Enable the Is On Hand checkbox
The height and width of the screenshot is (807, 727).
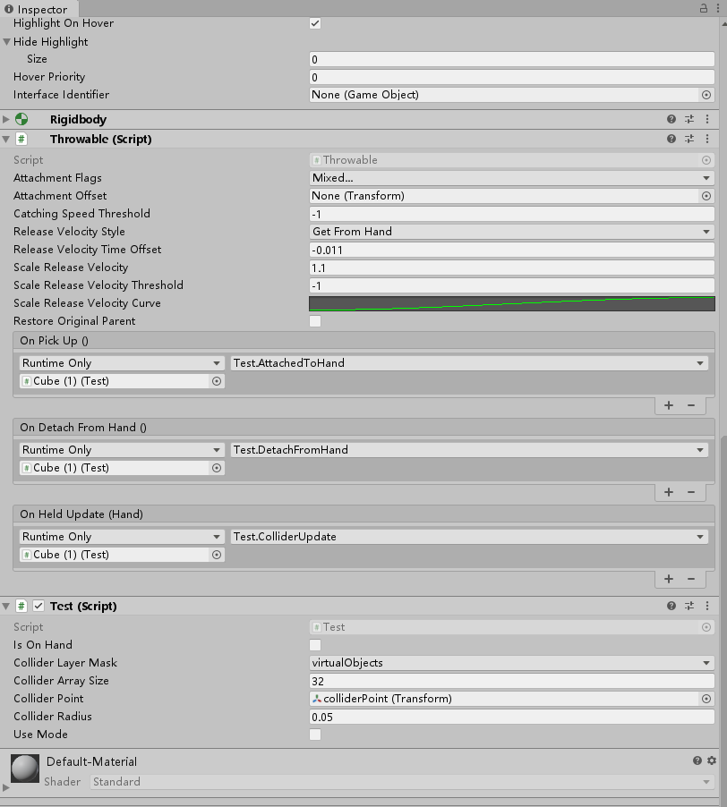click(314, 645)
